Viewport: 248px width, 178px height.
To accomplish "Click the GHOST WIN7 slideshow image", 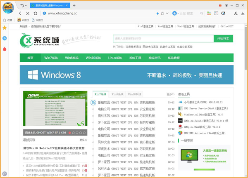I will (55, 108).
